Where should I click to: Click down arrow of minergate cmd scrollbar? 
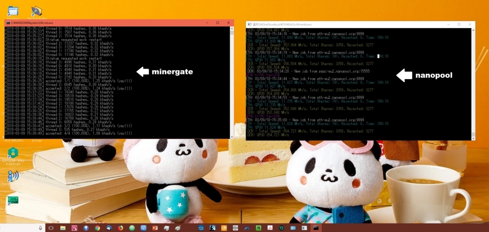tap(232, 137)
